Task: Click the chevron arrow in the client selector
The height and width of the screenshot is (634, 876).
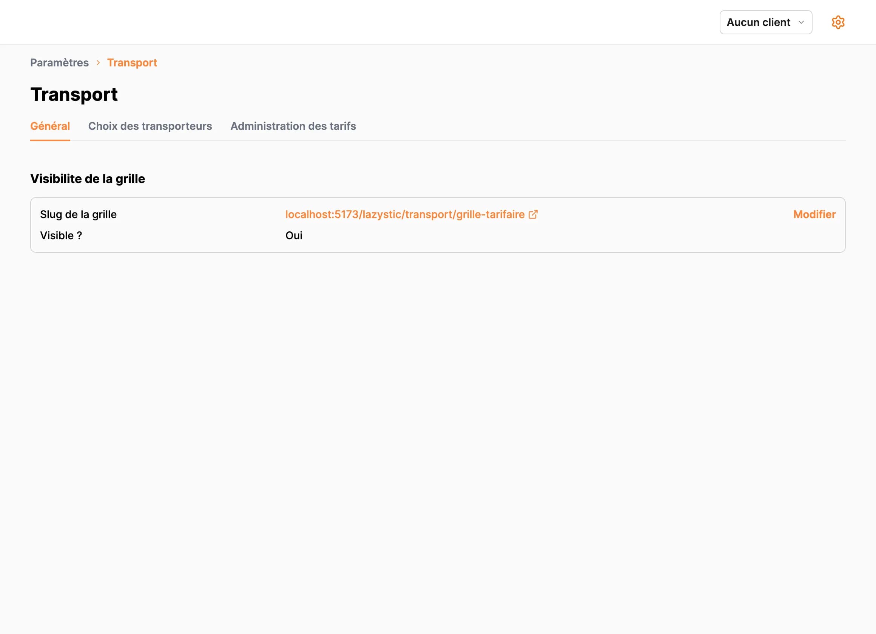Action: (x=801, y=22)
